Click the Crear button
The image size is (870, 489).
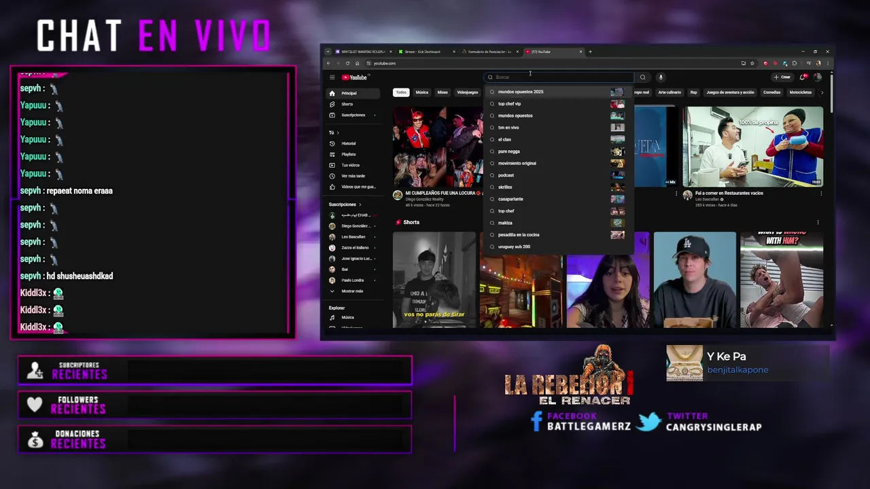pos(782,77)
